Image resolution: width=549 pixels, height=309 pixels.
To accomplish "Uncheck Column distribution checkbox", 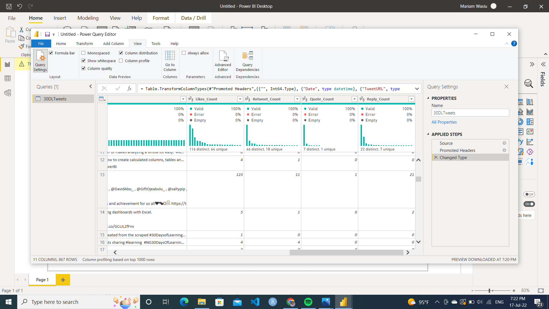I will coord(121,53).
